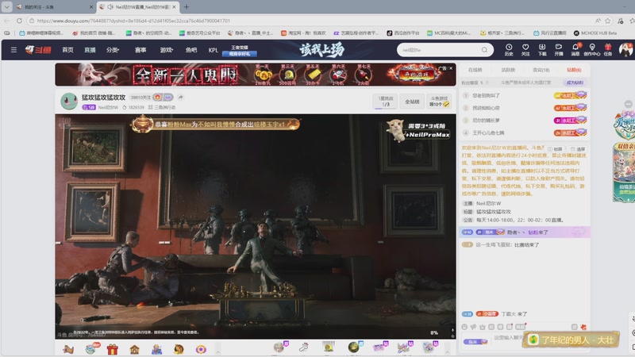
Task: Open 历史 watch history icon
Action: pyautogui.click(x=509, y=50)
